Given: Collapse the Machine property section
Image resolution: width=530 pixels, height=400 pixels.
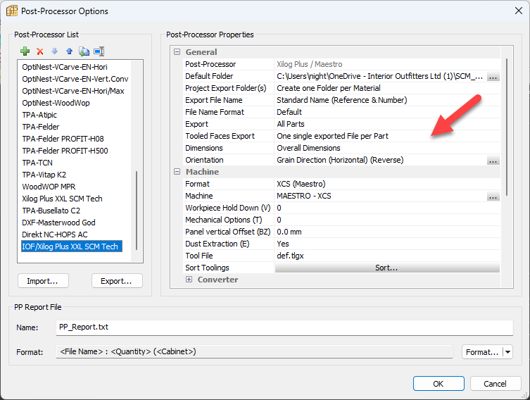Looking at the screenshot, I should (177, 172).
